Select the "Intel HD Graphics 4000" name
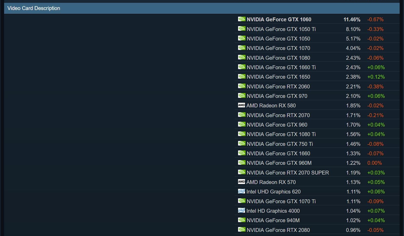 click(273, 211)
